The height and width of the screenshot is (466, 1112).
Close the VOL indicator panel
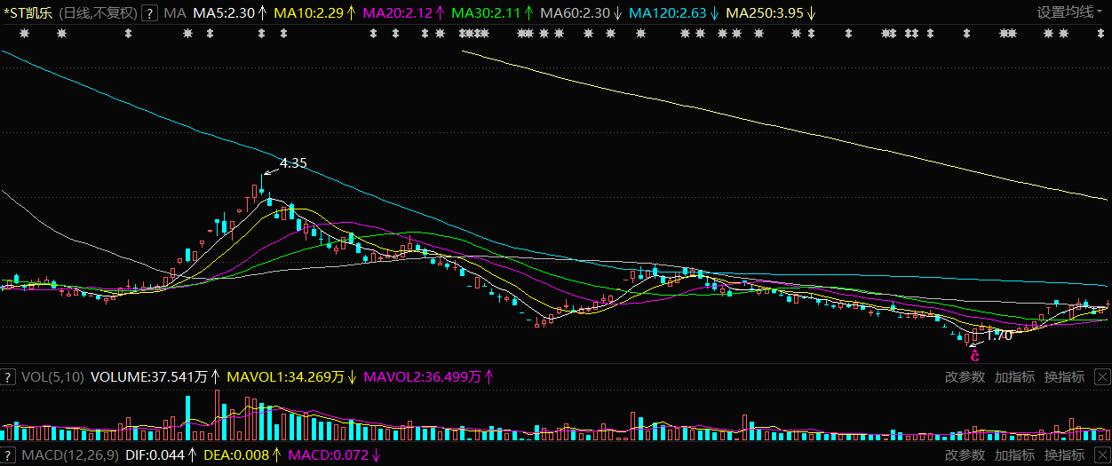click(1101, 377)
